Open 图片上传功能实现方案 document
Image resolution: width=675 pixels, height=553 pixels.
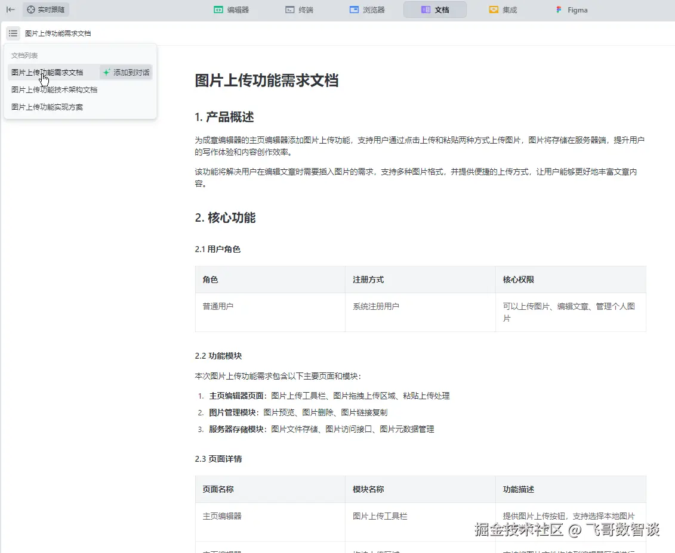click(47, 107)
